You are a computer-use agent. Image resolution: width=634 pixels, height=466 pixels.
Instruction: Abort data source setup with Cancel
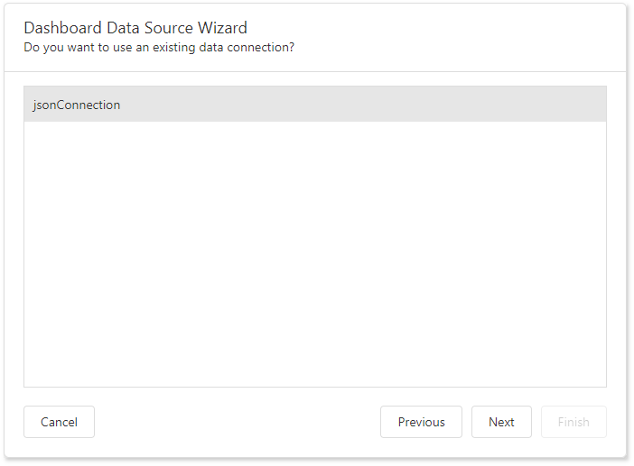click(x=60, y=422)
